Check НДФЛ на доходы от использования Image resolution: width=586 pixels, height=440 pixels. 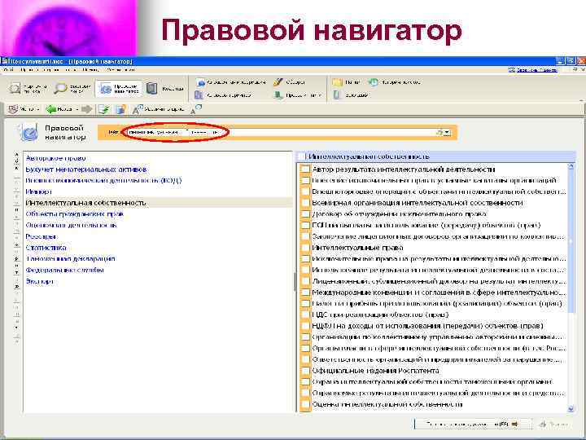click(x=305, y=326)
